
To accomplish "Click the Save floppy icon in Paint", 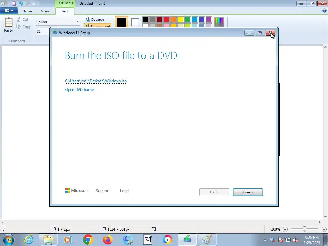I will [13, 3].
